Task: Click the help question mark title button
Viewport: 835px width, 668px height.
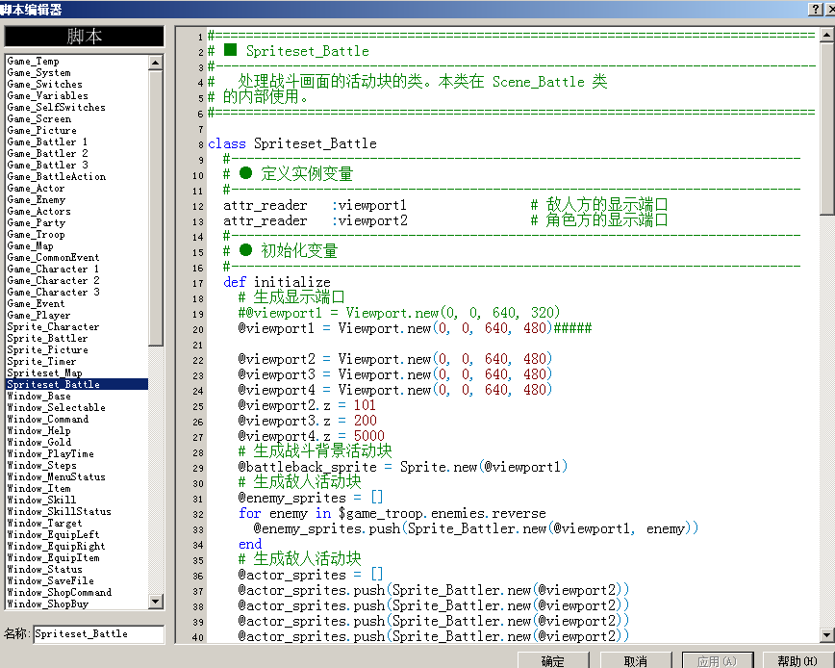Action: (x=815, y=9)
